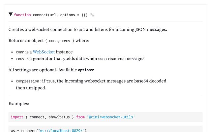Click the Examples heading text
Viewport: 211px width, 132px height.
pos(19,104)
